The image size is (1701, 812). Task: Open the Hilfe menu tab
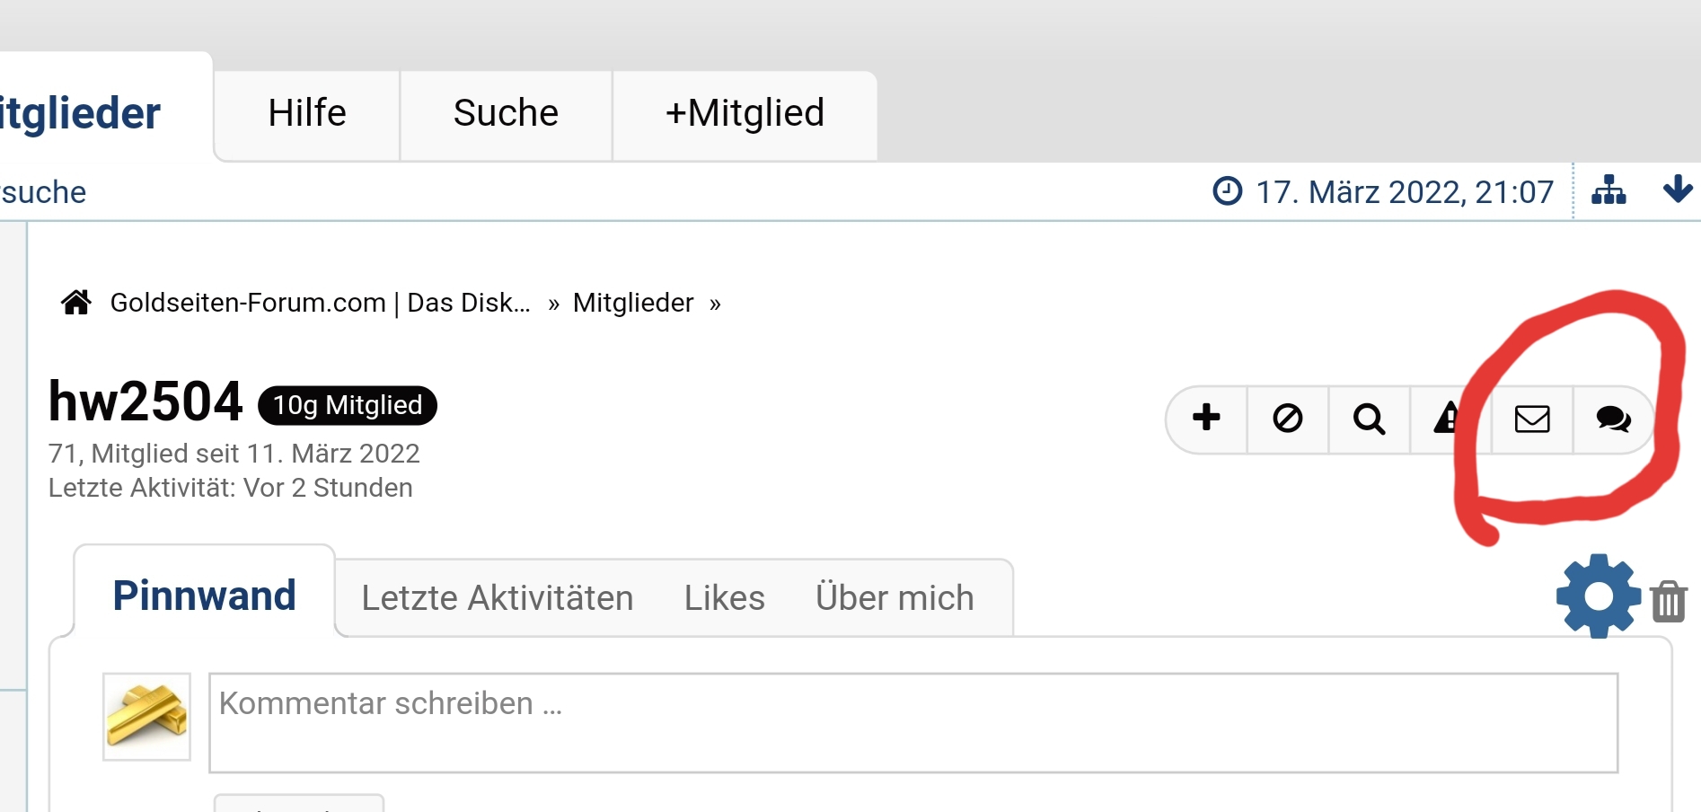[307, 114]
